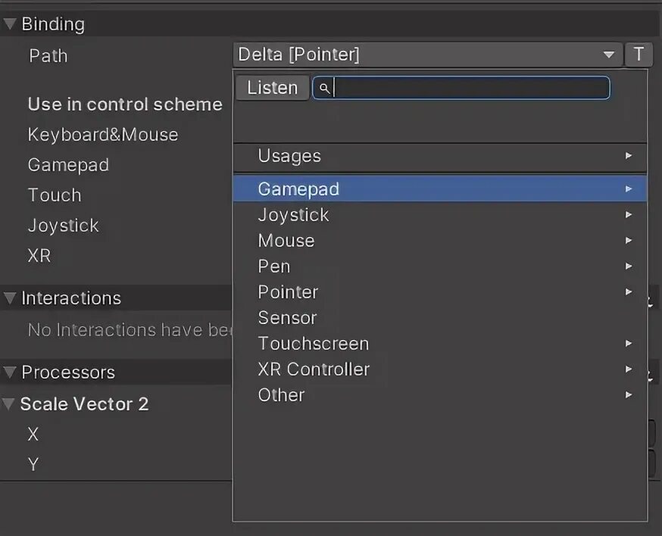This screenshot has height=536, width=662.
Task: Select the Sensor entry
Action: click(440, 318)
